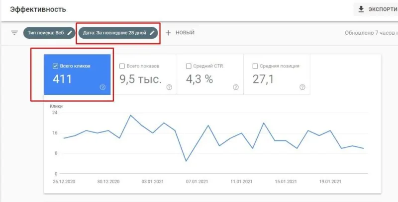Click the export download arrow icon

(361, 9)
